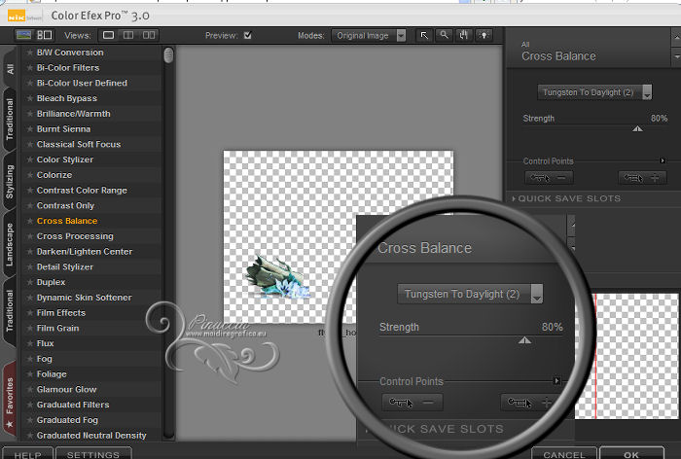Image resolution: width=681 pixels, height=459 pixels.
Task: Switch to the All category tab
Action: [10, 69]
